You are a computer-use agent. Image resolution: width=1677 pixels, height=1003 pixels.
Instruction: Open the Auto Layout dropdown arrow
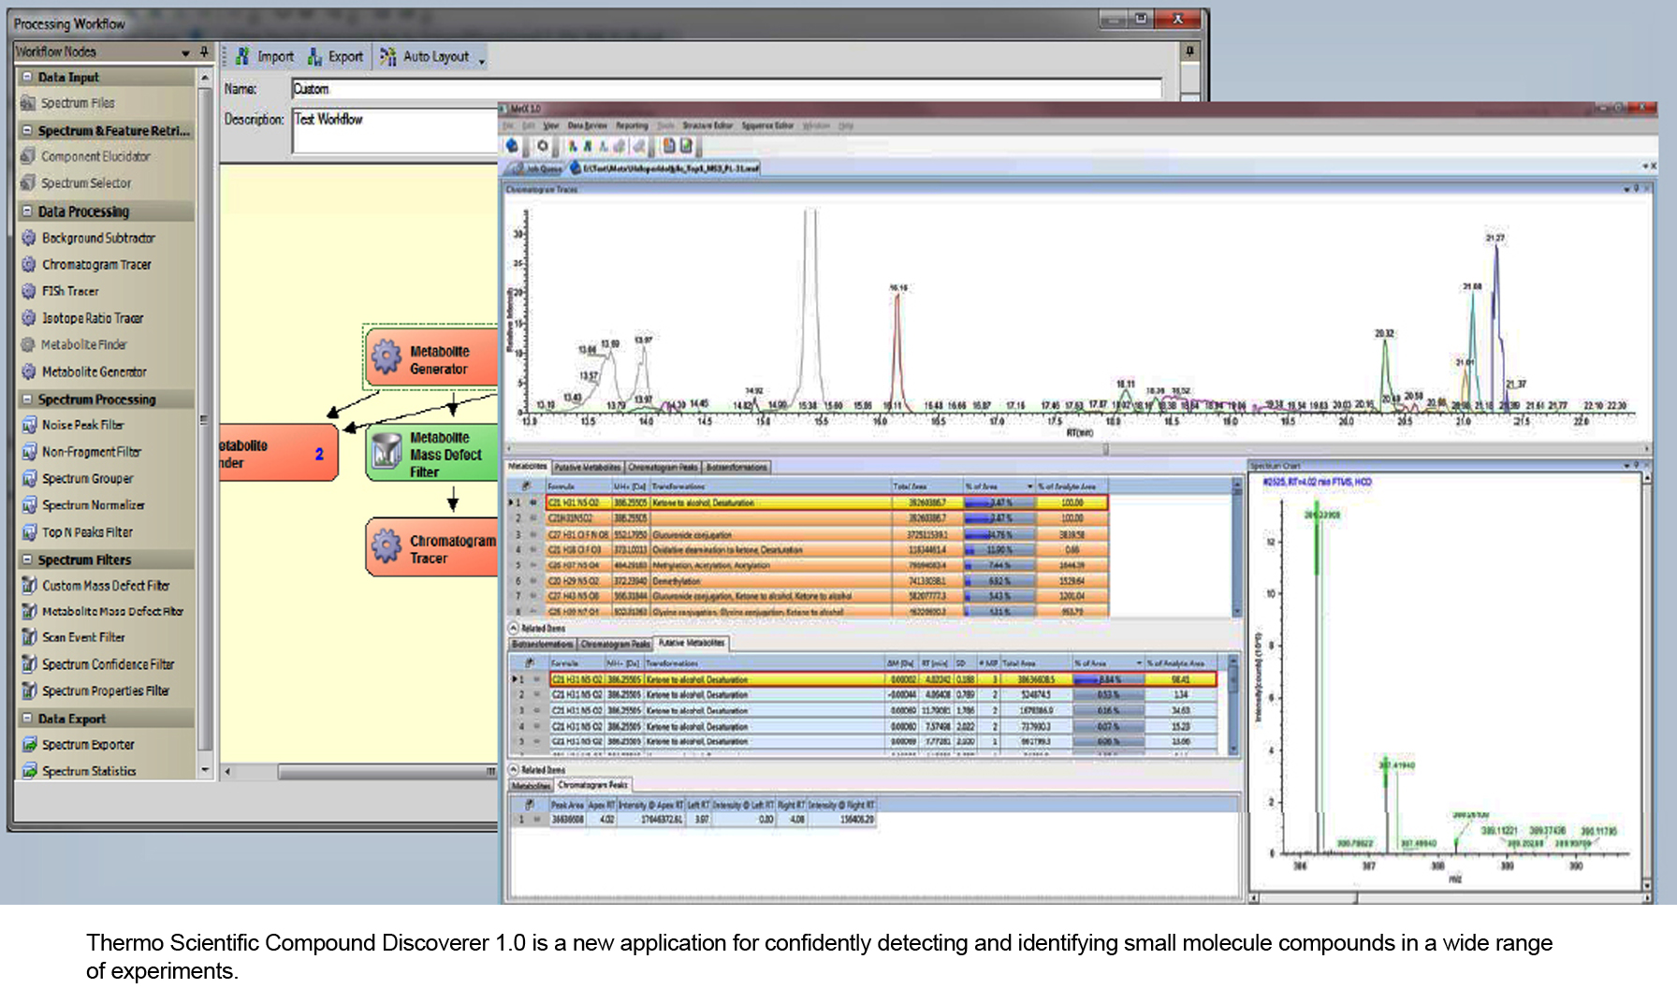point(482,62)
